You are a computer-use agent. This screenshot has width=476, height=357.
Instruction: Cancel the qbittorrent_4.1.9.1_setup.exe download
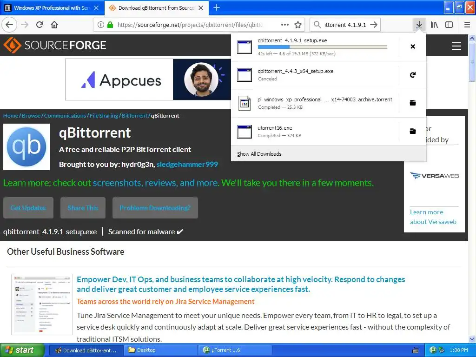pyautogui.click(x=413, y=46)
